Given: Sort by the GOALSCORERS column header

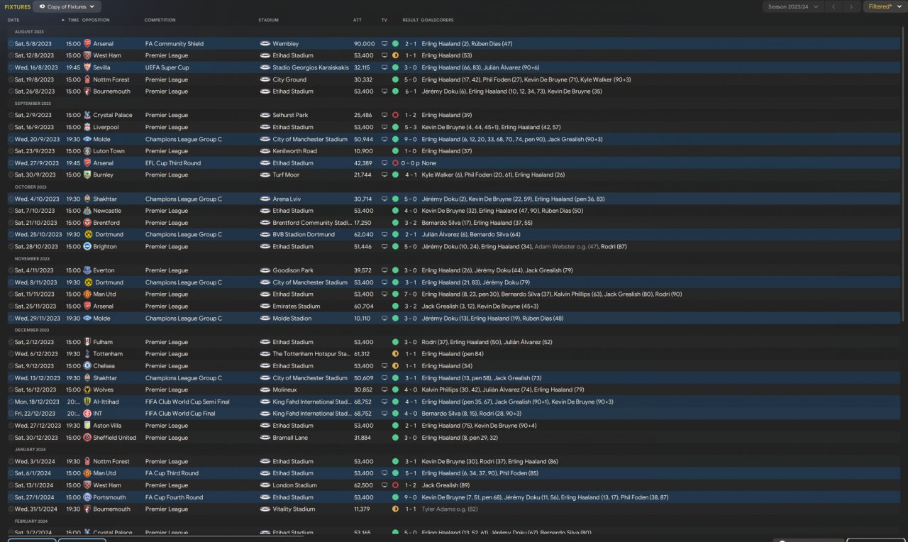Looking at the screenshot, I should tap(438, 20).
